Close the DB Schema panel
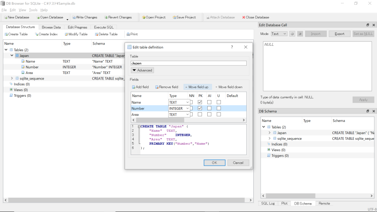Screen dimensions: 377x212 point(374,111)
